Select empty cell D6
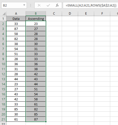 click(70, 44)
